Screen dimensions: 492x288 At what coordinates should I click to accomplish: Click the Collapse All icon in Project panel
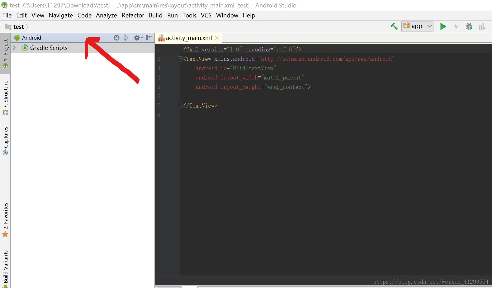point(125,38)
